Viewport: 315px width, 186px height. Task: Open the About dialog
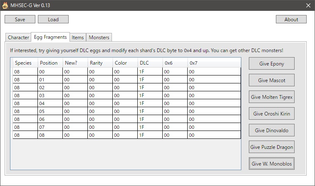(x=291, y=19)
